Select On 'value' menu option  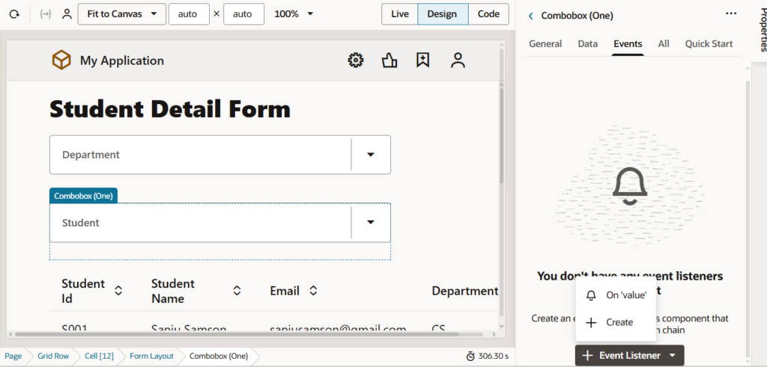tap(625, 295)
